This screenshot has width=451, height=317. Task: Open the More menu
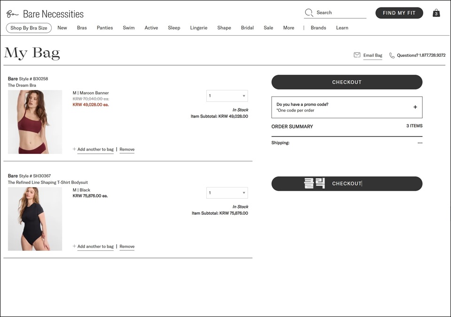click(289, 28)
